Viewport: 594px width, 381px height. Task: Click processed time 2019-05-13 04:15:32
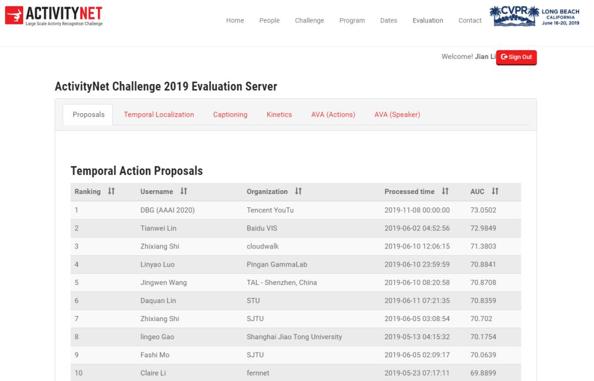pos(417,337)
